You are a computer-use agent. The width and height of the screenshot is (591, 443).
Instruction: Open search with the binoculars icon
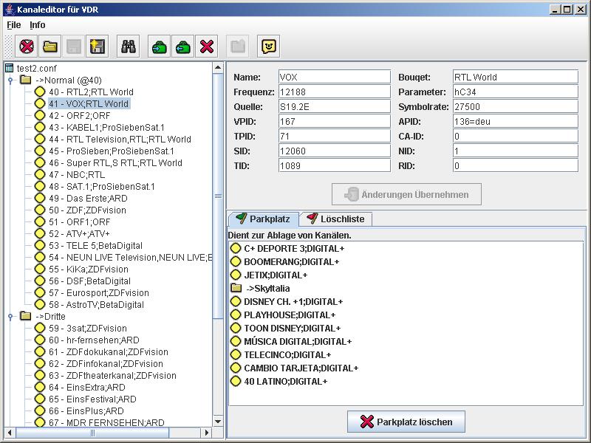click(x=129, y=47)
